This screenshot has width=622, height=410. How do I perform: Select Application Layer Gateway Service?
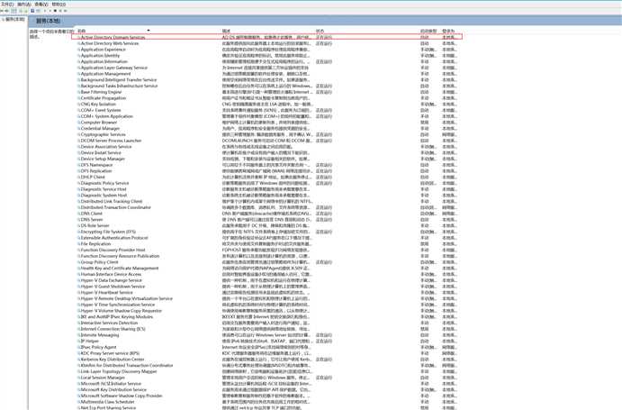pyautogui.click(x=113, y=68)
